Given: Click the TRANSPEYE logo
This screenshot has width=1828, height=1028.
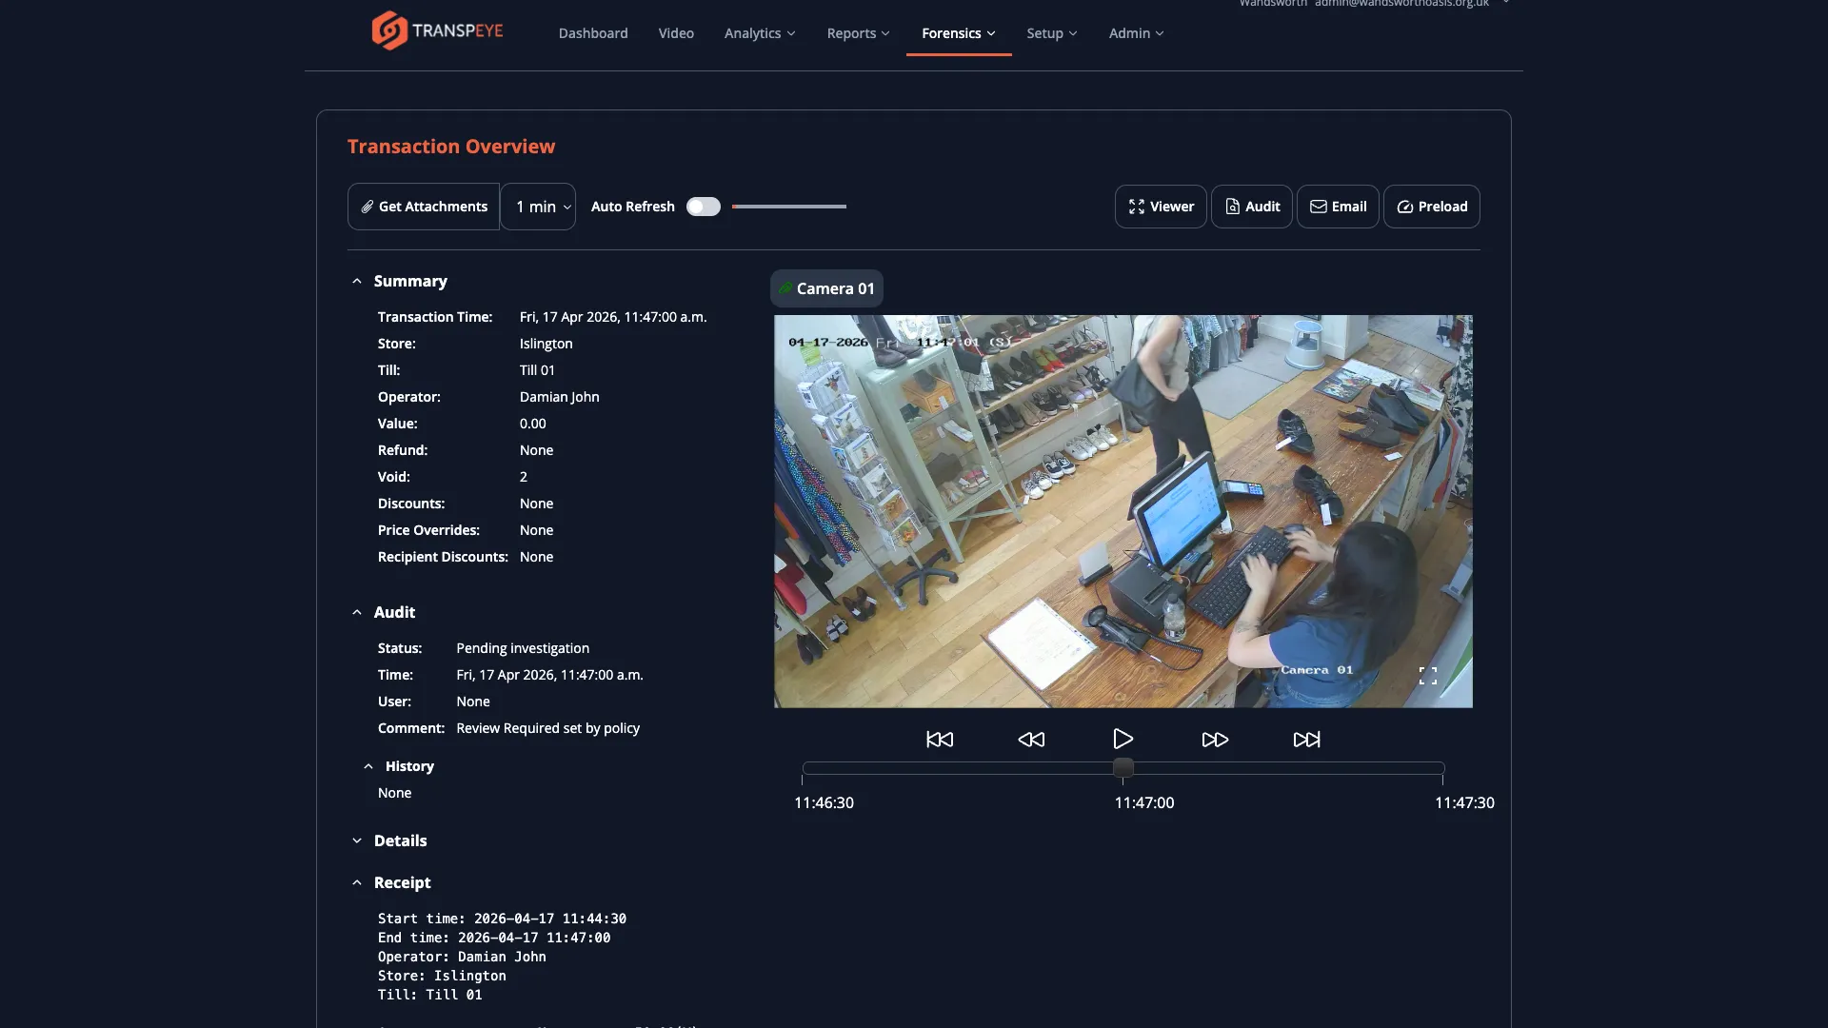Looking at the screenshot, I should coord(436,30).
